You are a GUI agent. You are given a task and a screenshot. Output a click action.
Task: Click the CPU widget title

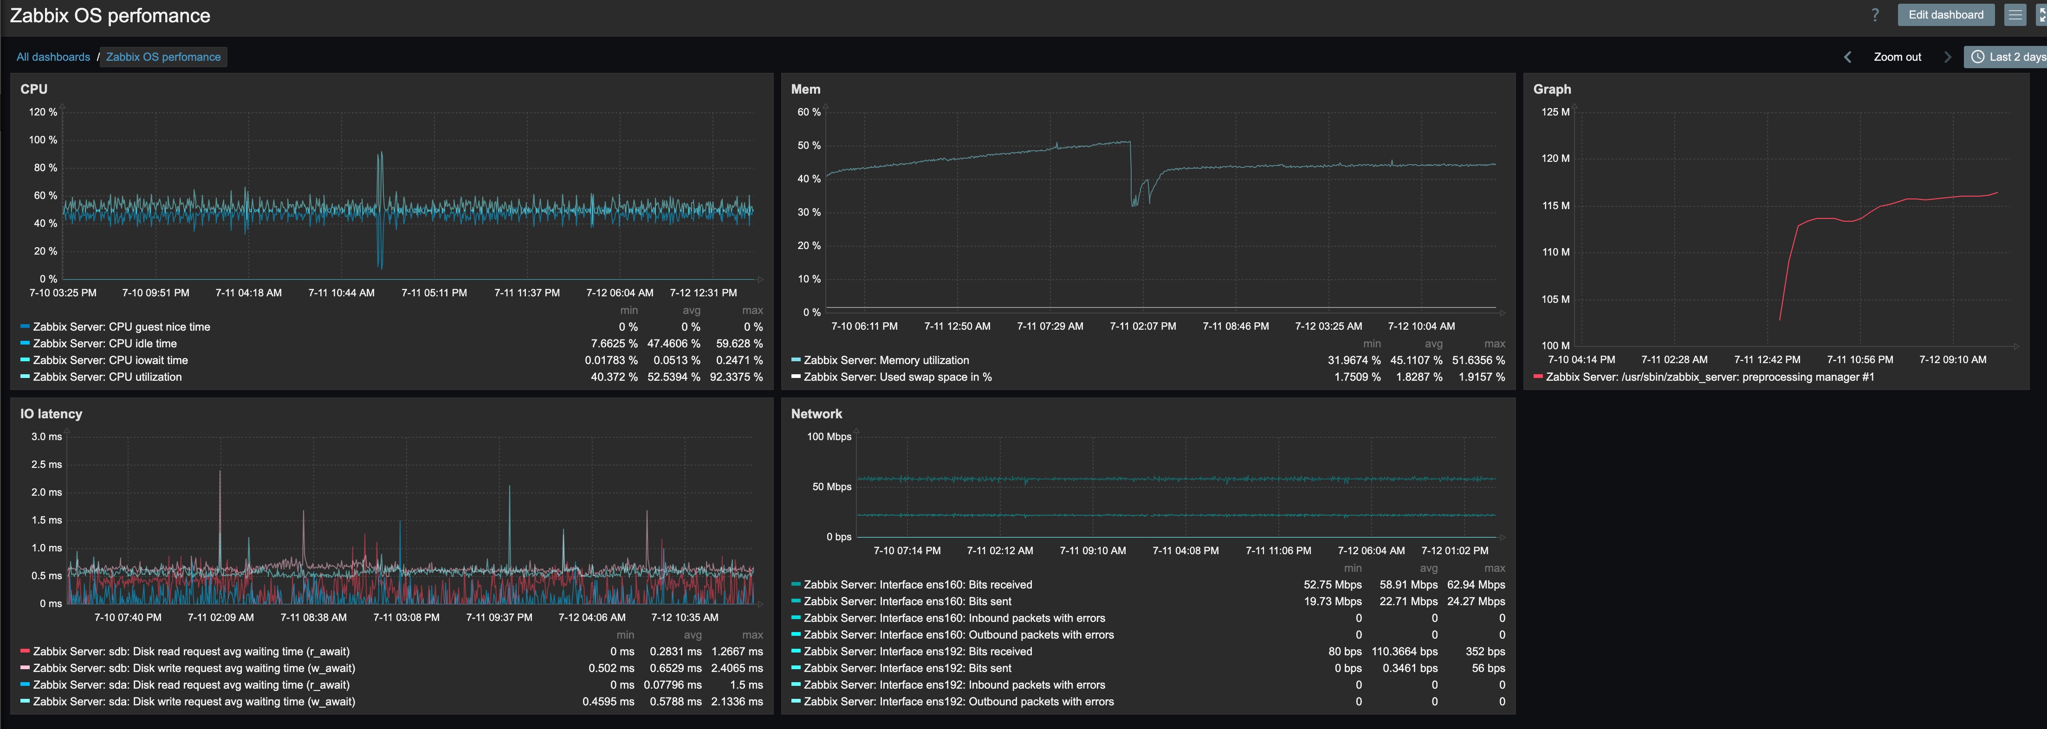[x=34, y=89]
